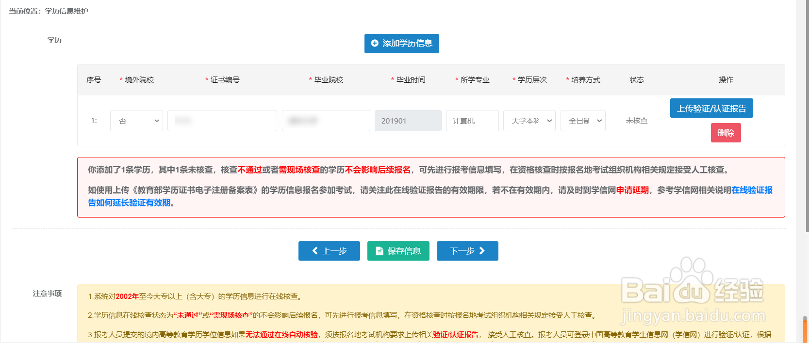Viewport: 809px width, 343px height.
Task: Click the 当前位置: 学历信息维护 breadcrumb text
Action: pos(49,11)
